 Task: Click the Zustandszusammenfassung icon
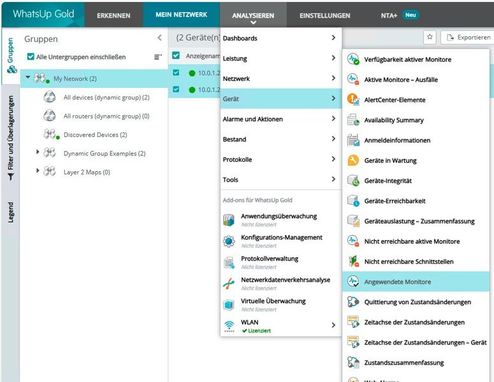pos(353,362)
